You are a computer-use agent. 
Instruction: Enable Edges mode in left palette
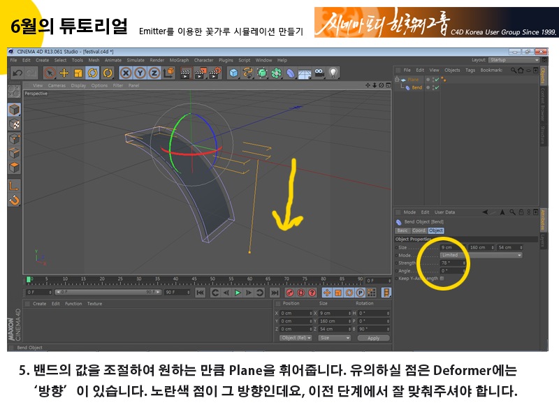click(x=14, y=153)
